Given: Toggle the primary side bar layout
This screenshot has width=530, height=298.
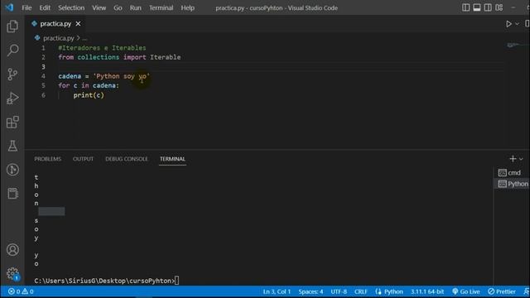Looking at the screenshot, I should [465, 7].
